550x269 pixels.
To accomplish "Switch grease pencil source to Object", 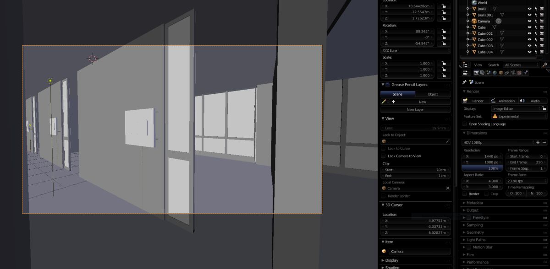I will [433, 94].
